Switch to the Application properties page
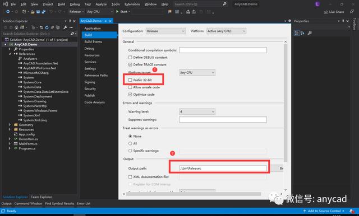359x216 pixels. pyautogui.click(x=93, y=29)
